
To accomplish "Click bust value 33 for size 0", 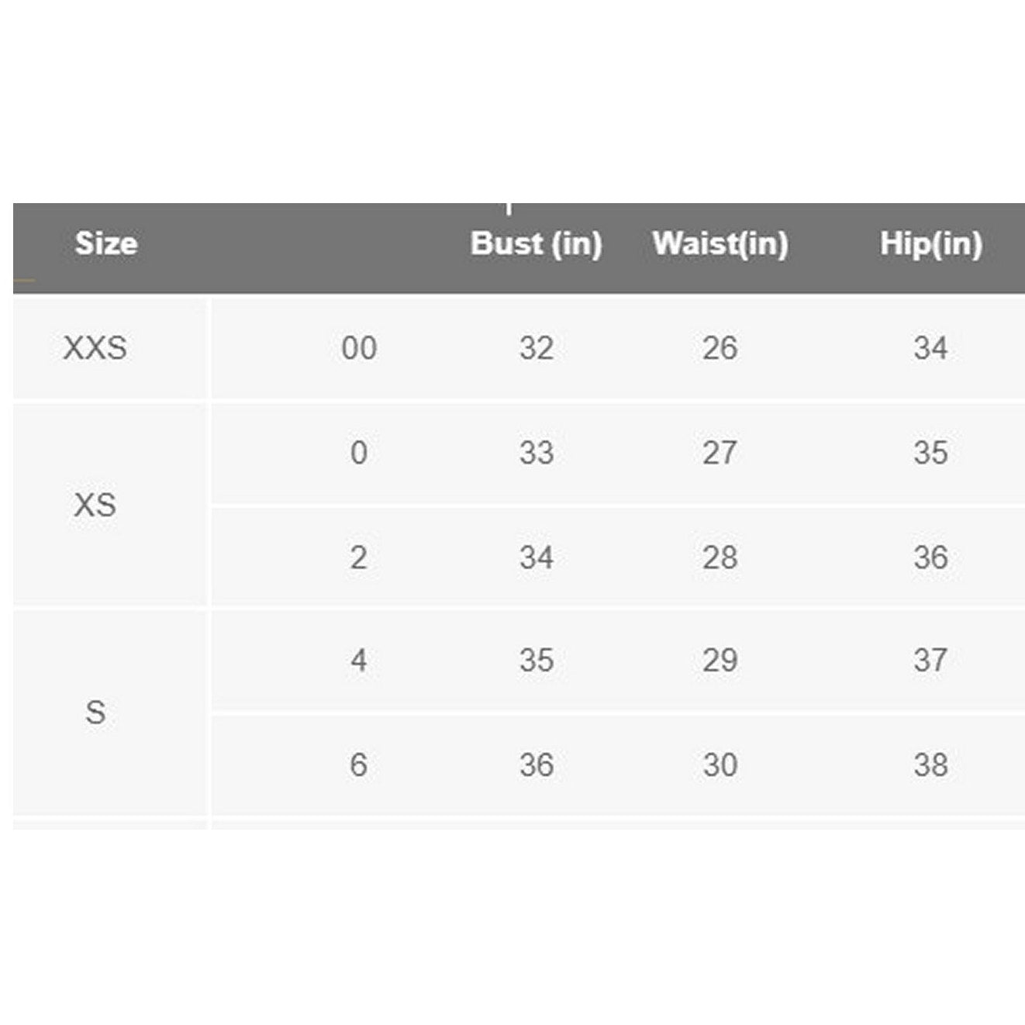I will (537, 453).
